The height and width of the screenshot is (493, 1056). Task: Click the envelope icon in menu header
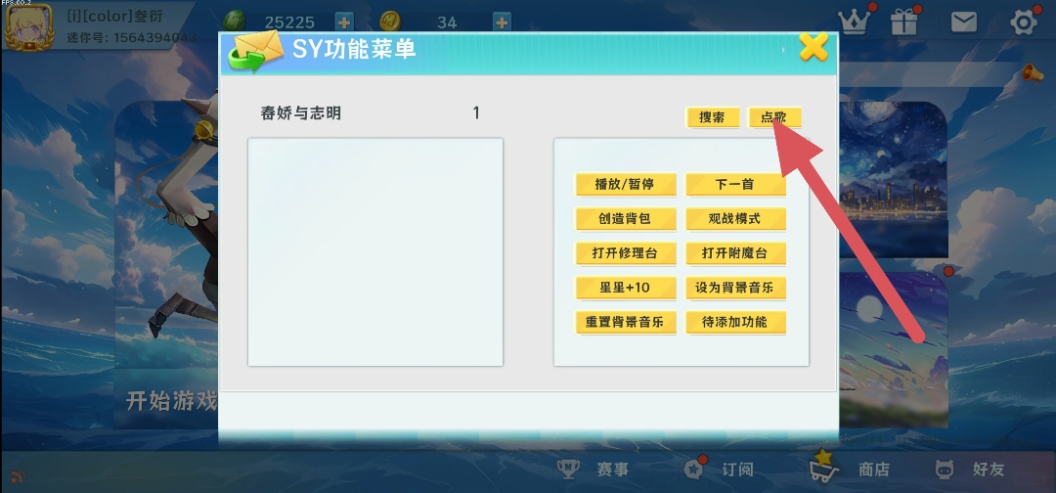[x=254, y=51]
